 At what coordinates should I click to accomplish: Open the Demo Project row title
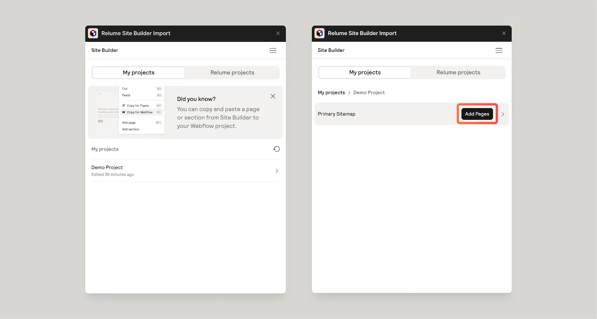coord(107,168)
